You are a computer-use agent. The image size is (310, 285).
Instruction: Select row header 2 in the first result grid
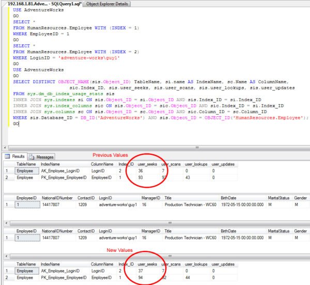point(7,178)
